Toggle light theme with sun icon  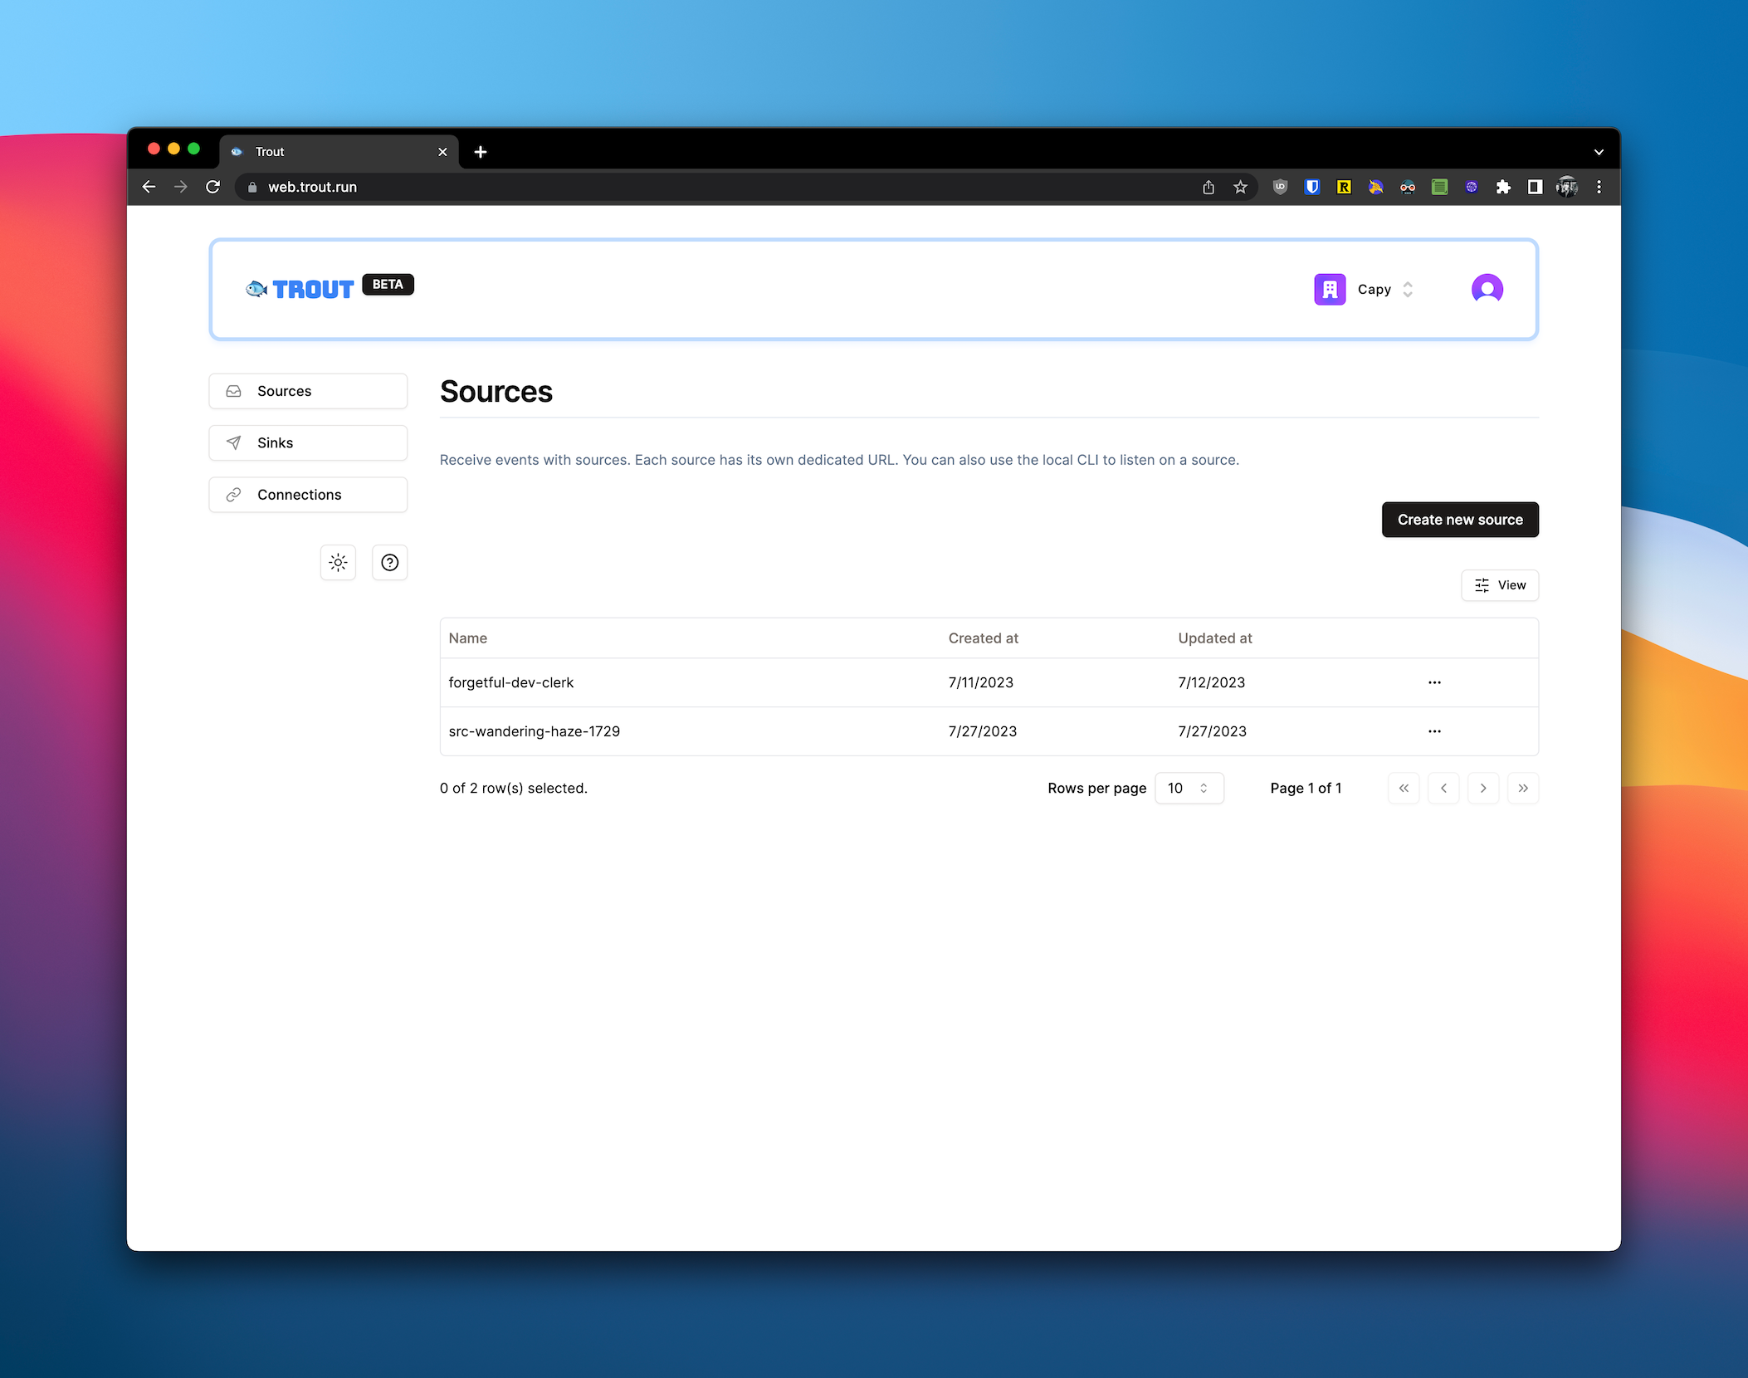[338, 563]
